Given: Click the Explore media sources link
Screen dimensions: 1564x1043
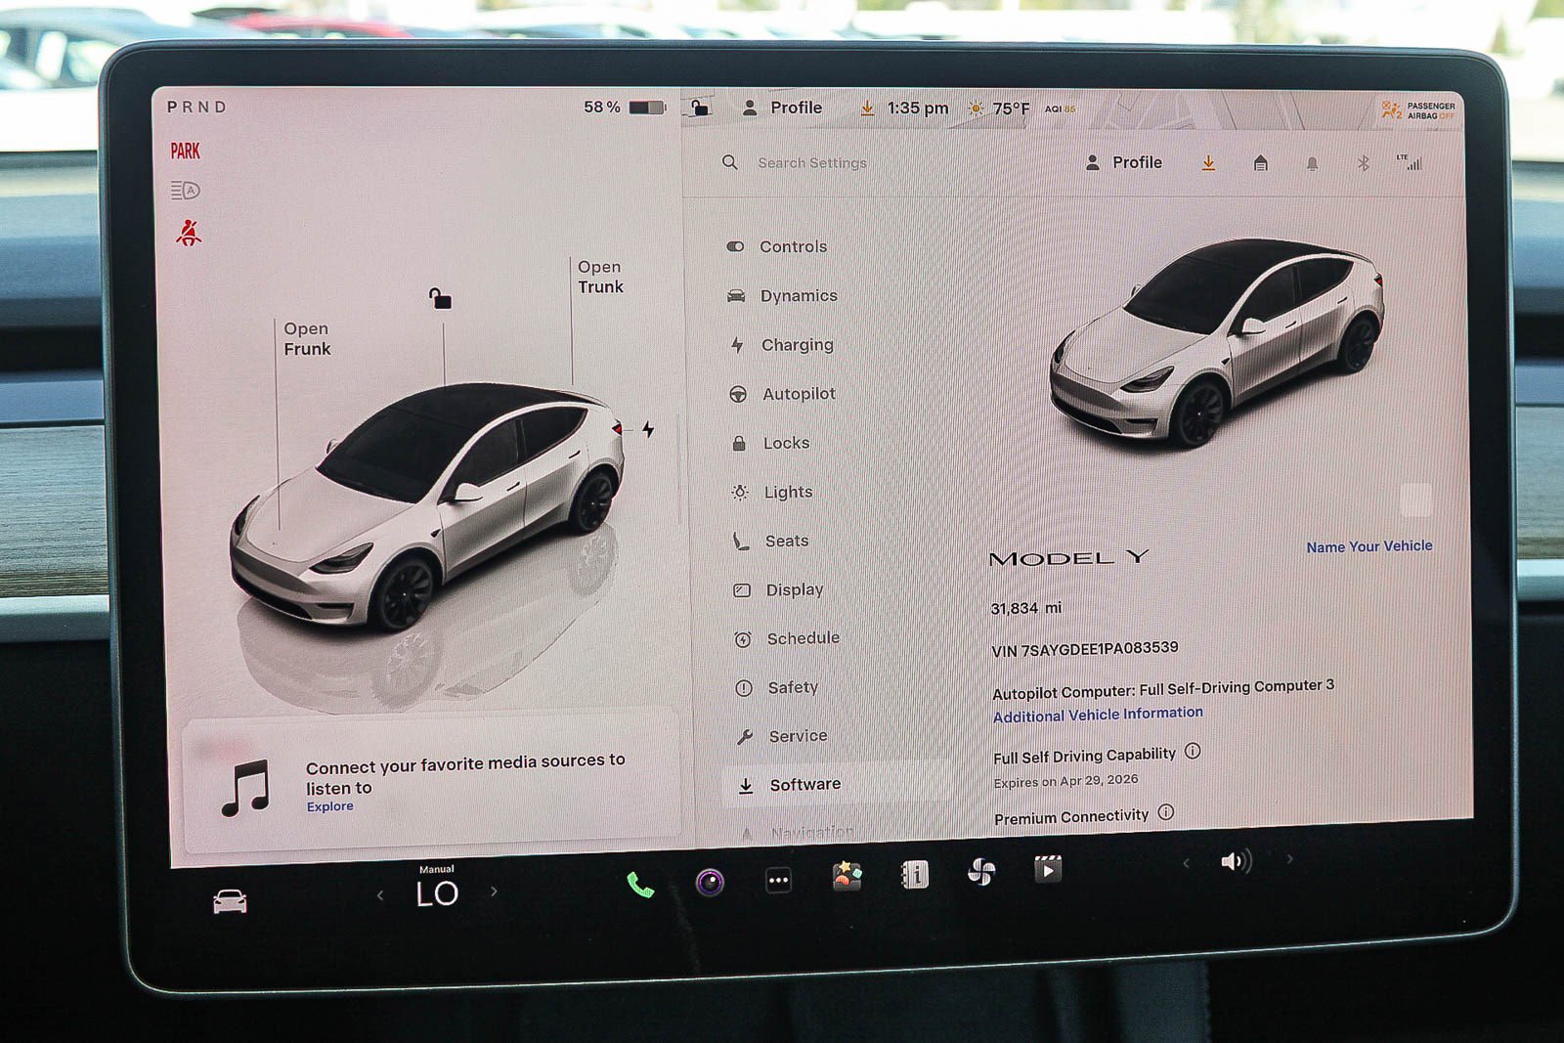Looking at the screenshot, I should (329, 805).
